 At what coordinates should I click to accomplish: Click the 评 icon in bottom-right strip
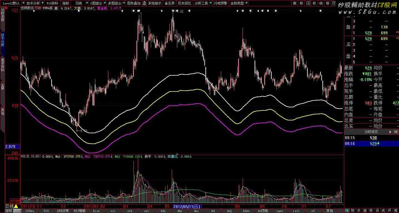coord(389,210)
